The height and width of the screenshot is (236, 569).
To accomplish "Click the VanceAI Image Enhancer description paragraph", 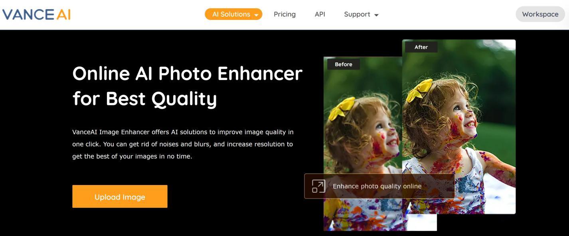I will [183, 144].
